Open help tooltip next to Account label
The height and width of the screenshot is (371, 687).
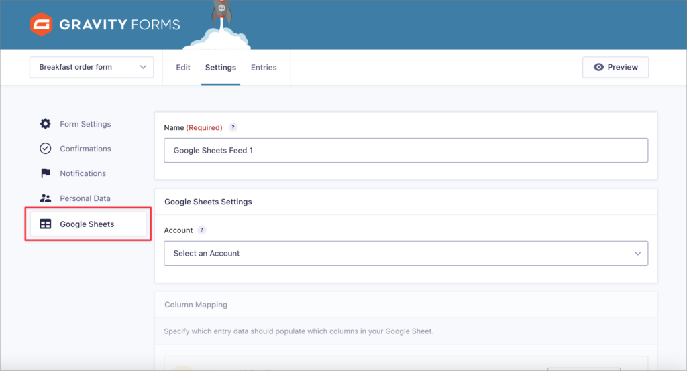(x=201, y=230)
